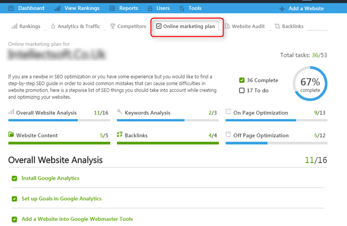Toggle the Install Google Analytics checkbox
Screen dimensions: 347x226
click(x=14, y=178)
